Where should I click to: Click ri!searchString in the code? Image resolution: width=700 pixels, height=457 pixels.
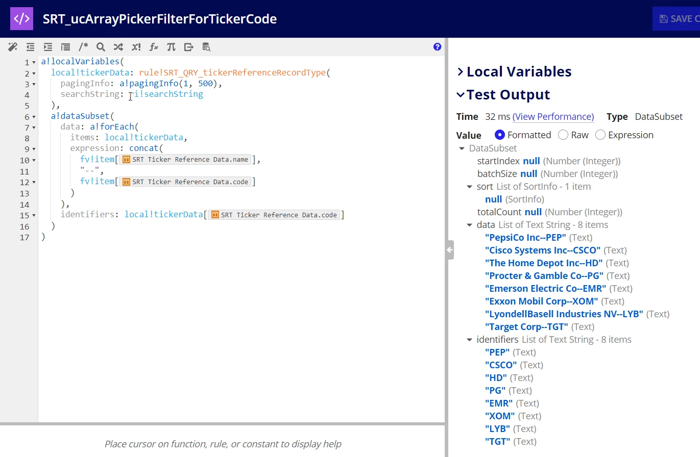click(x=166, y=94)
